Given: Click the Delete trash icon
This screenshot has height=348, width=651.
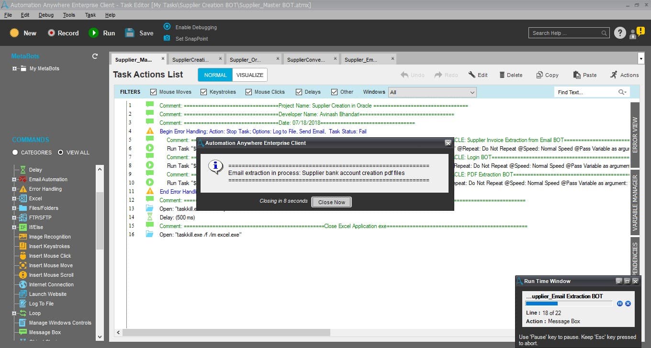Looking at the screenshot, I should (502, 75).
